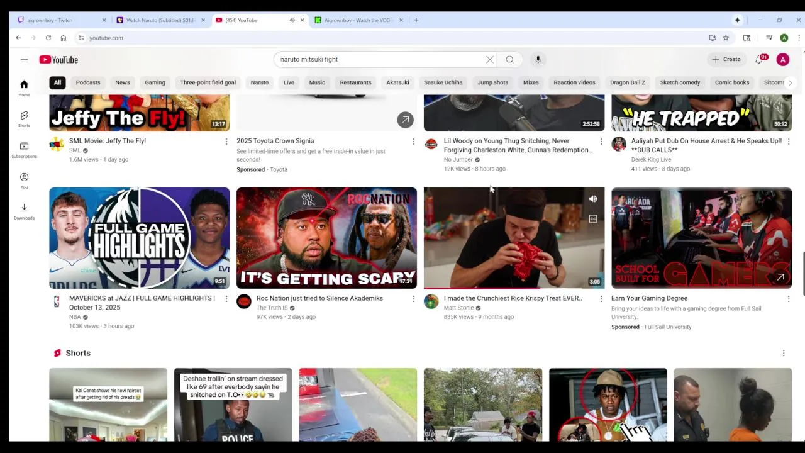Viewport: 805px width, 453px height.
Task: Bookmark this page with star icon
Action: point(726,38)
